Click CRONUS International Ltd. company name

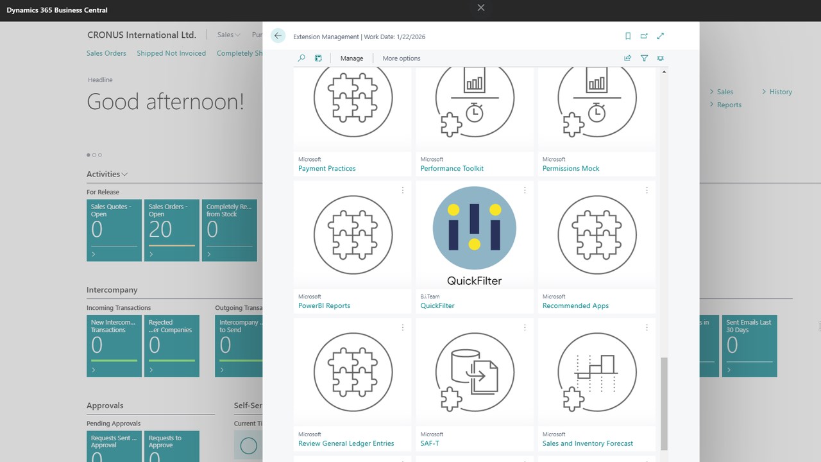[x=142, y=35]
